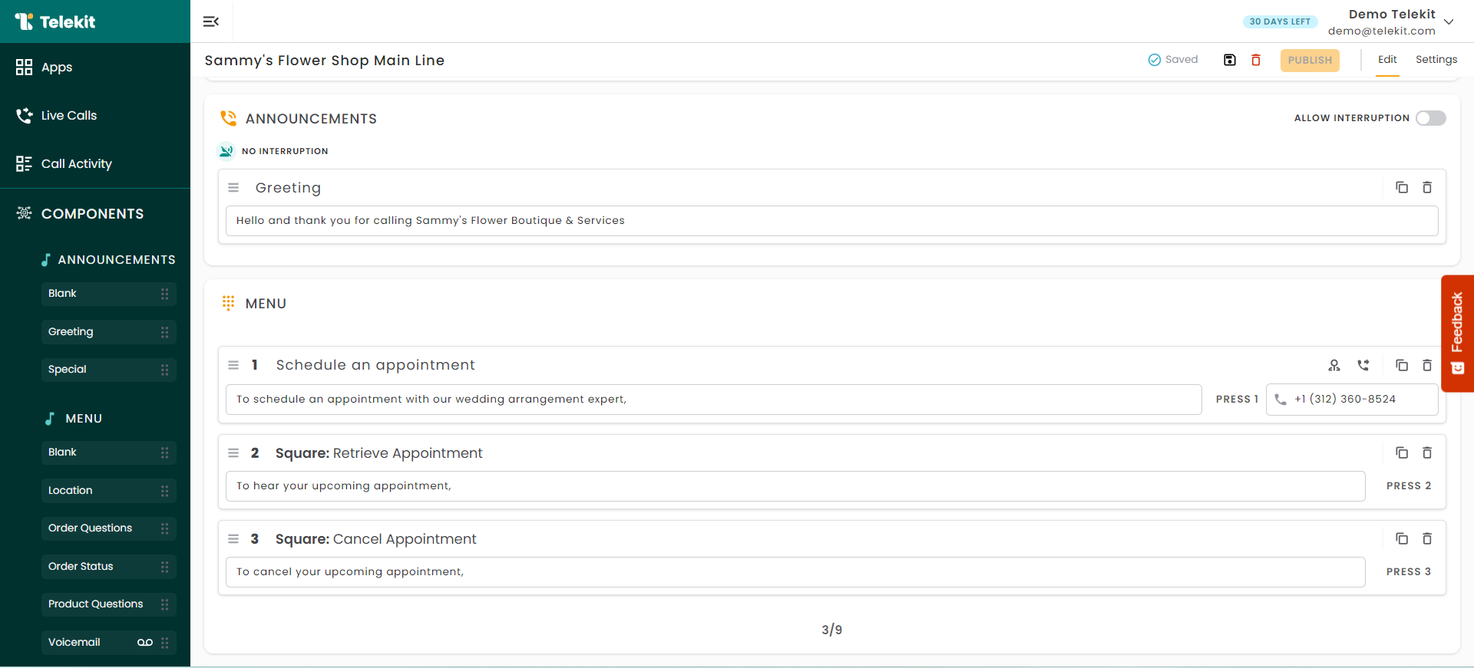Select the Order Questions component
The height and width of the screenshot is (668, 1474).
coord(109,528)
